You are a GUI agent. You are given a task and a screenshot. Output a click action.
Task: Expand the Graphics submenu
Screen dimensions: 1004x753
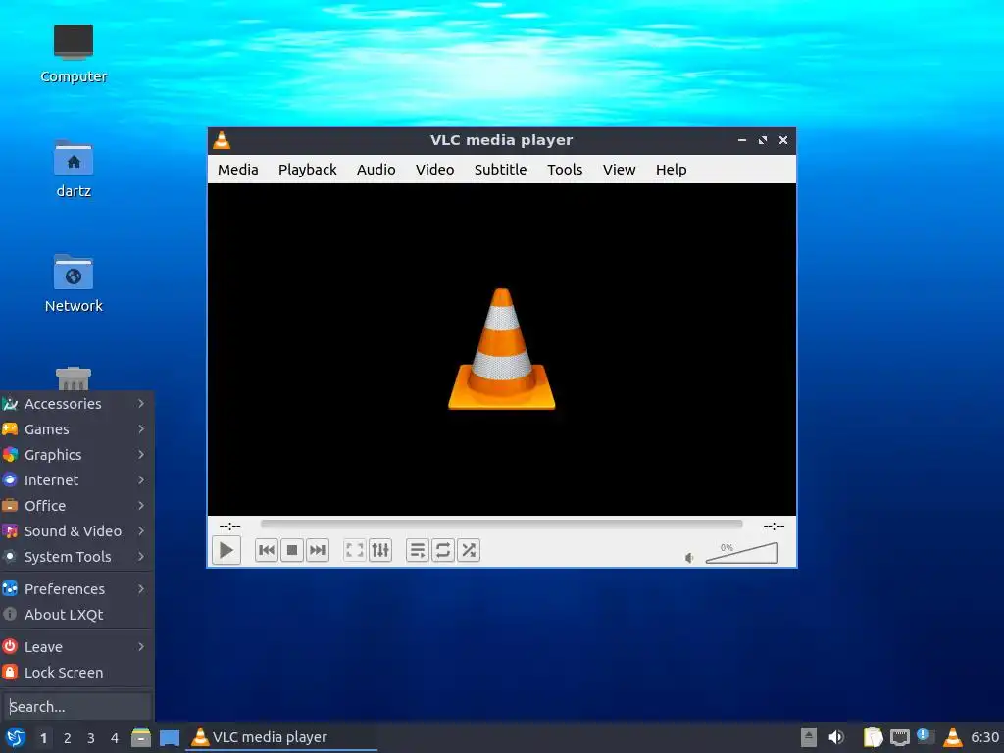point(76,455)
